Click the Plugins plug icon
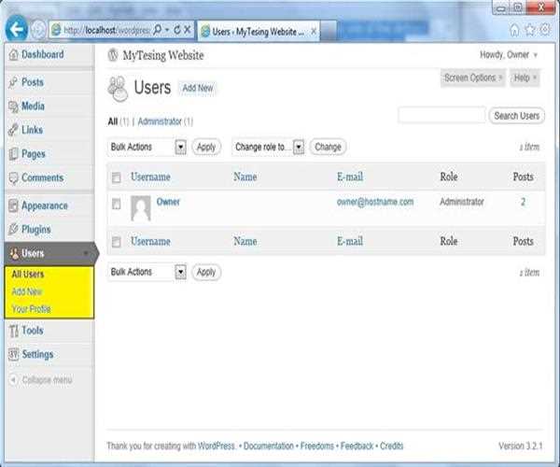The height and width of the screenshot is (467, 560). click(x=13, y=230)
